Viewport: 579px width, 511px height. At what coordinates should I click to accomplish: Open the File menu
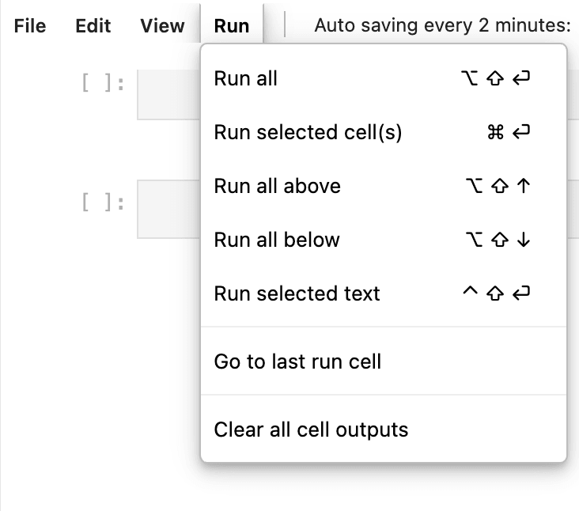[x=30, y=25]
